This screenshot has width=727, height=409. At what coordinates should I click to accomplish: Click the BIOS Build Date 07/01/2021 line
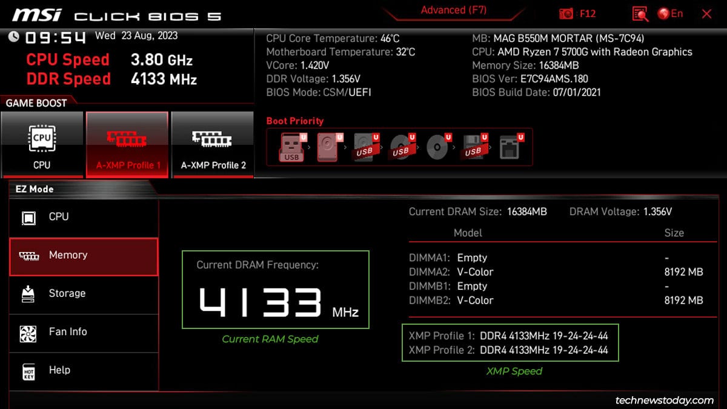pos(536,93)
